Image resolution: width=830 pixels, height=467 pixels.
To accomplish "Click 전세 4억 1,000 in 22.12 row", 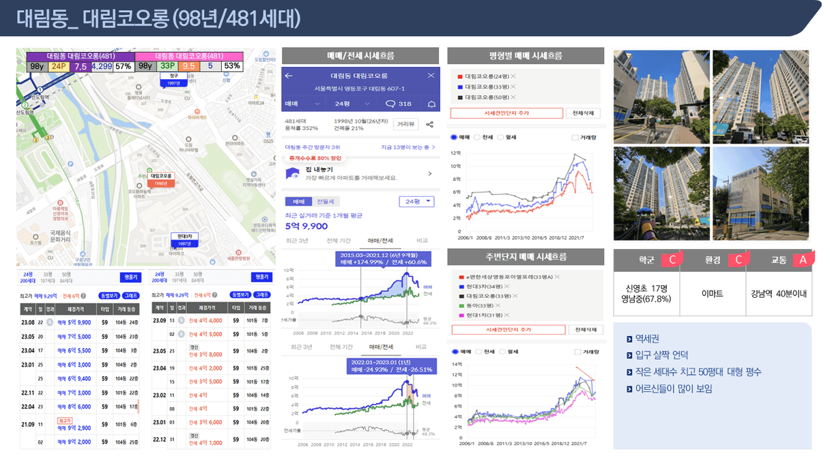I will pyautogui.click(x=205, y=443).
